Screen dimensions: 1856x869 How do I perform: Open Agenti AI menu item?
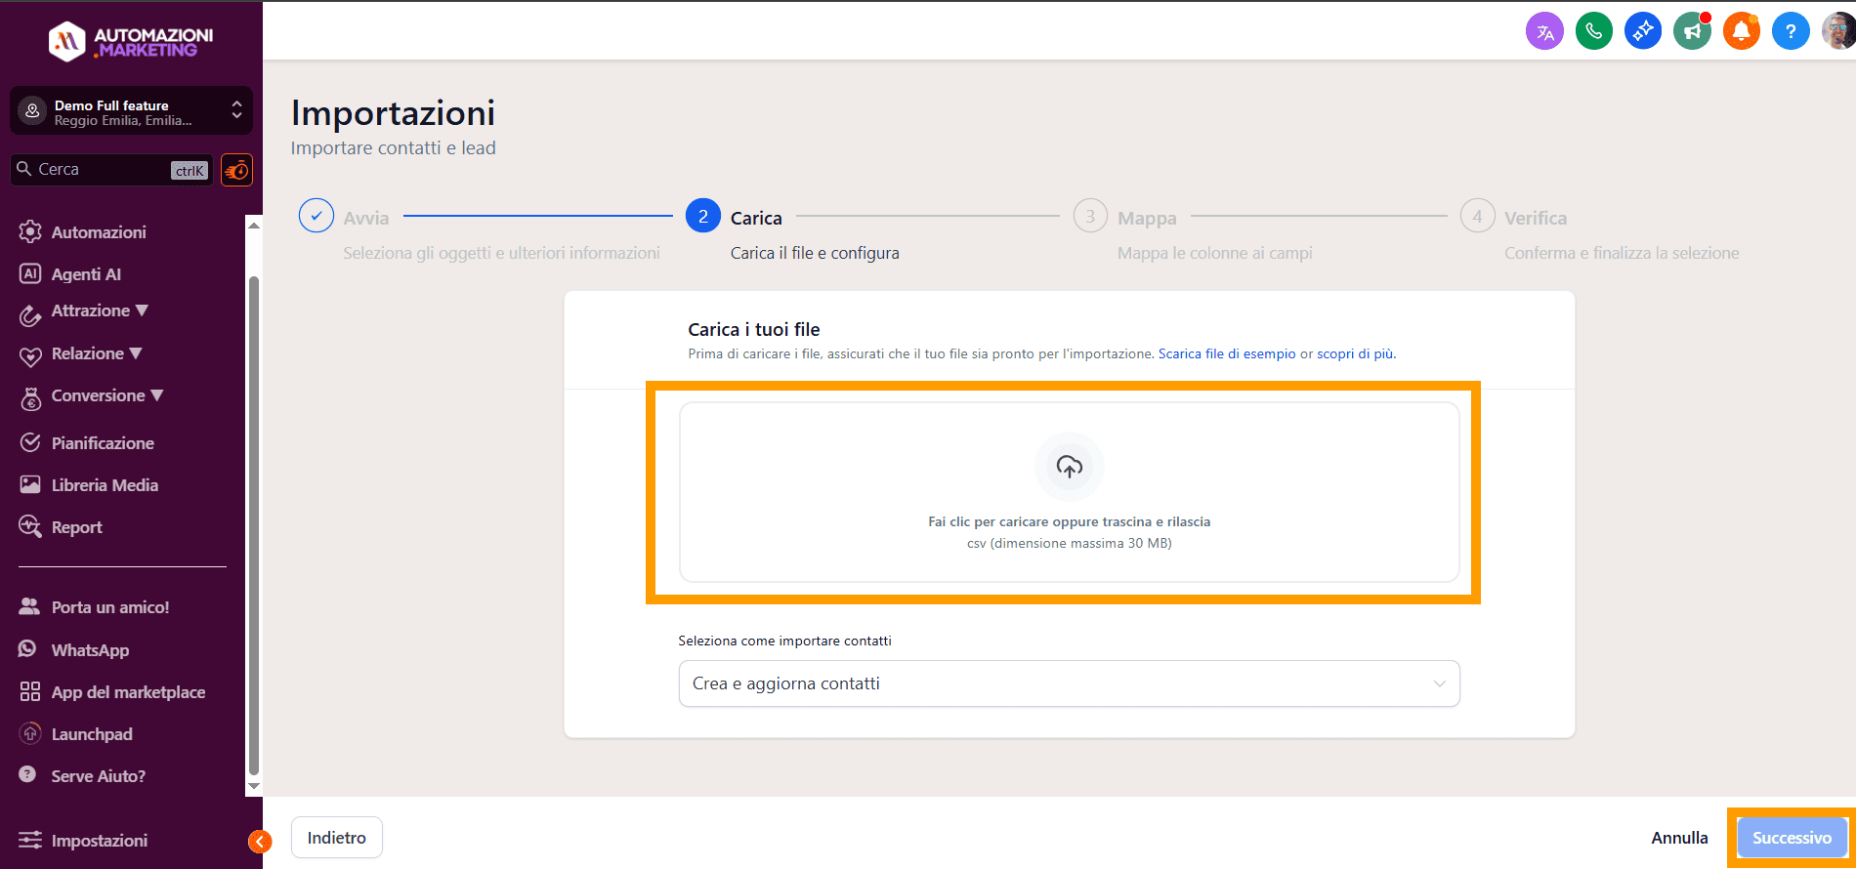pos(86,274)
